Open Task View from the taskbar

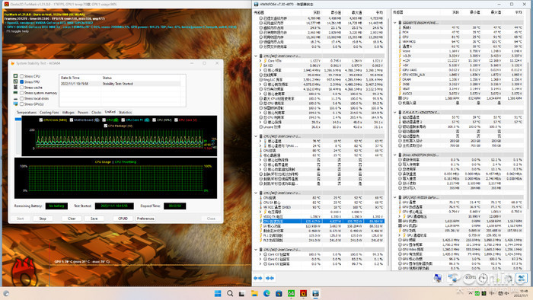point(242,293)
